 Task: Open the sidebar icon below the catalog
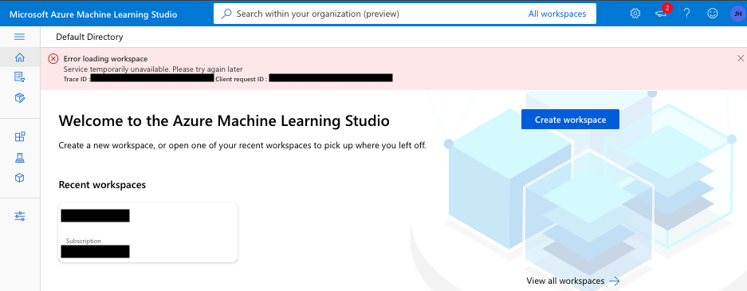[20, 97]
